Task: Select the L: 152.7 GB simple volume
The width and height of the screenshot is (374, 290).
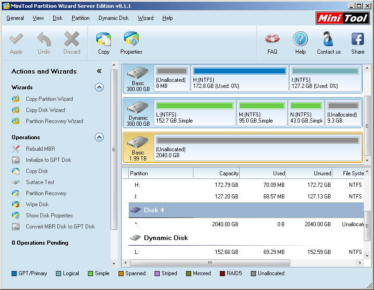Action: click(x=194, y=113)
